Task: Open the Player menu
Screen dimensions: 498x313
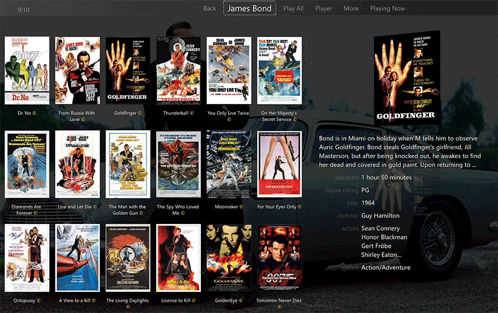Action: coord(324,8)
